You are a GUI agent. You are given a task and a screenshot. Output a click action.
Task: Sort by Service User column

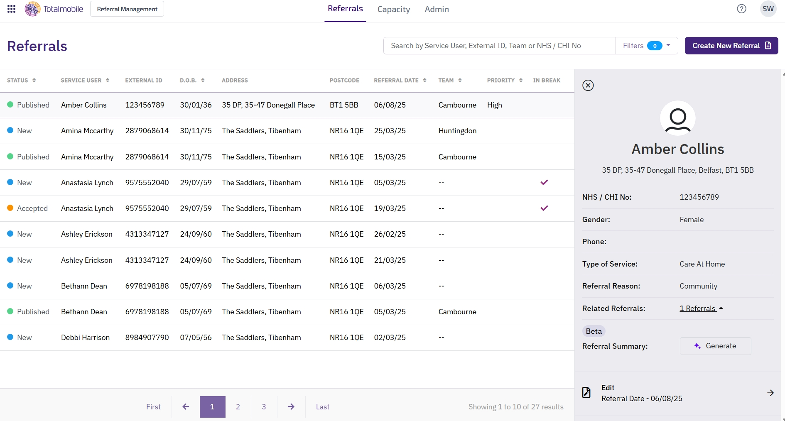(x=85, y=80)
